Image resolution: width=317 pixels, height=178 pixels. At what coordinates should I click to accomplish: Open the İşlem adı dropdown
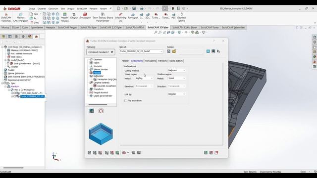click(x=141, y=51)
